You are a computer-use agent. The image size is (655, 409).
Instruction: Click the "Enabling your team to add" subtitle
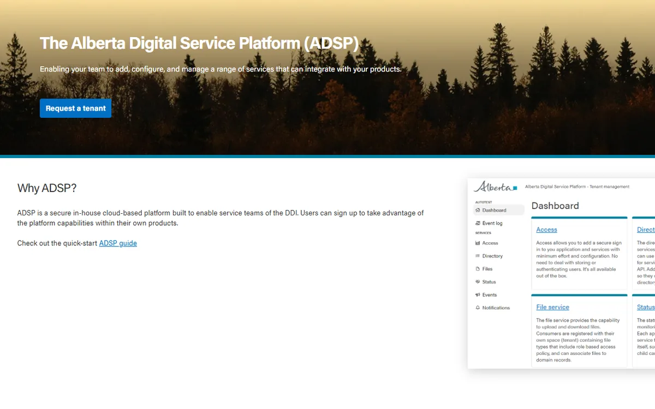pos(221,69)
